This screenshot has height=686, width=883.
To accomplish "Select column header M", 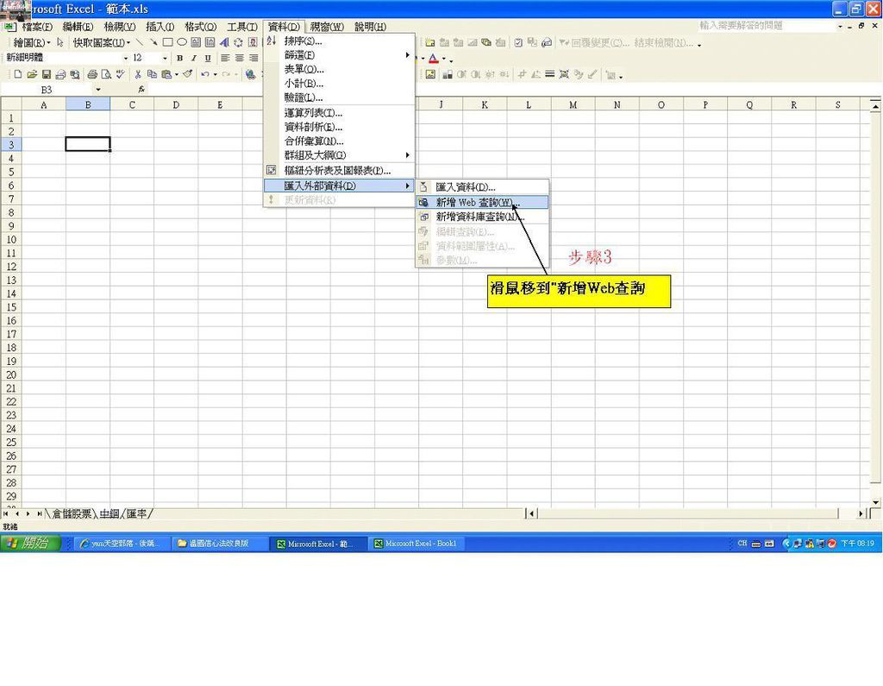I will 573,105.
